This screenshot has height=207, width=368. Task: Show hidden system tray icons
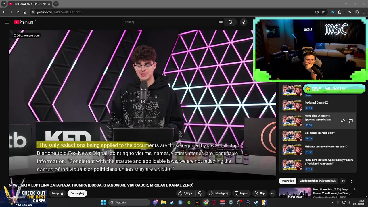tap(331, 202)
